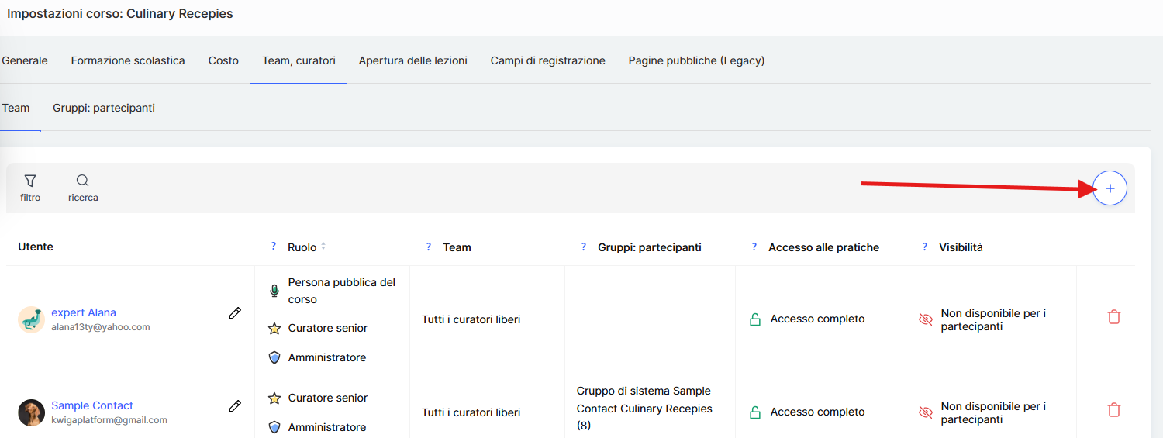Open expert Alana user profile link
Image resolution: width=1163 pixels, height=438 pixels.
pos(84,312)
